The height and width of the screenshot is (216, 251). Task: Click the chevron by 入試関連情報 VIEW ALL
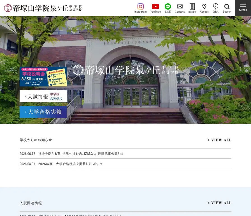(208, 203)
